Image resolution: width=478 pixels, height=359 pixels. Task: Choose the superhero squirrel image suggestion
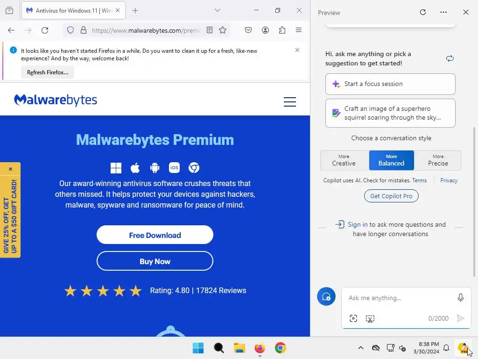point(390,113)
